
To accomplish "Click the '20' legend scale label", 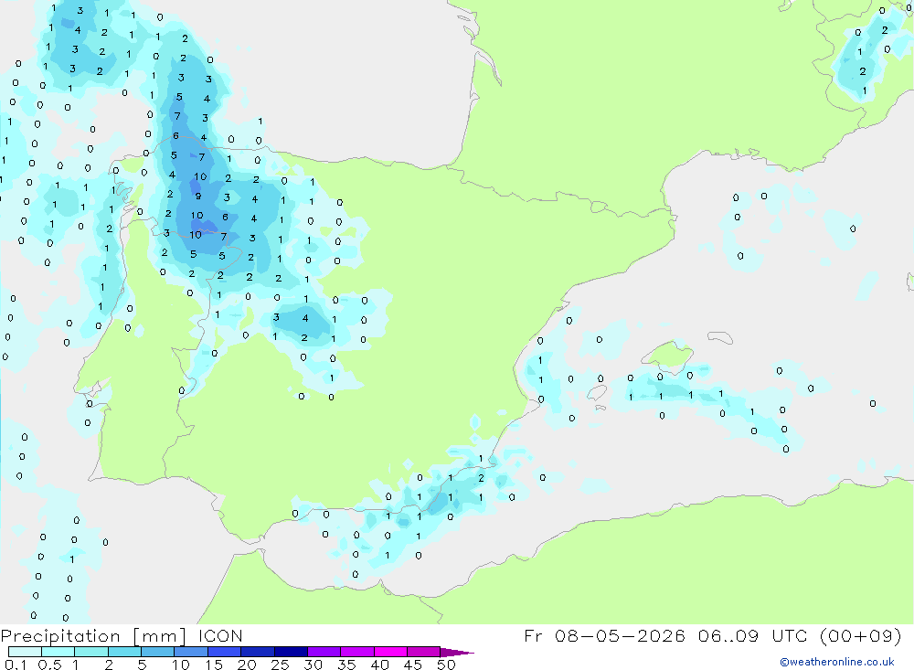I will click(x=247, y=665).
